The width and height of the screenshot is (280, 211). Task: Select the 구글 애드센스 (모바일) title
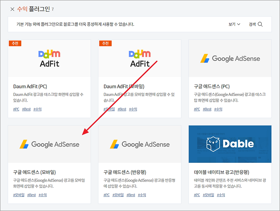pyautogui.click(x=34, y=172)
